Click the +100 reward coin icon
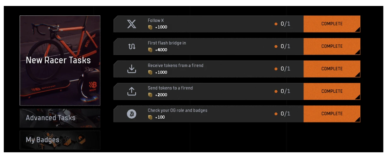Viewport: 390px width, 157px height. 150,117
